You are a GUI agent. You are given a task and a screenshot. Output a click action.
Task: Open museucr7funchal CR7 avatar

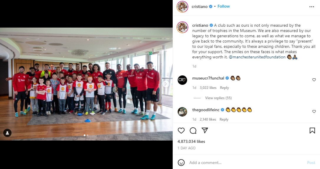click(x=182, y=80)
